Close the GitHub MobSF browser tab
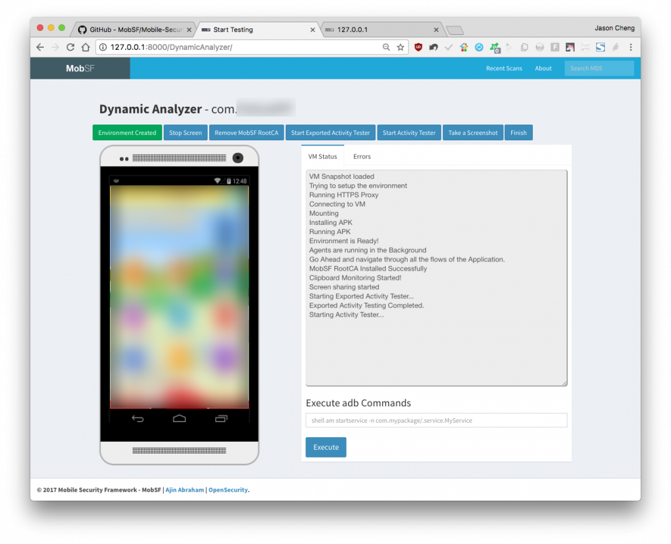 point(189,30)
